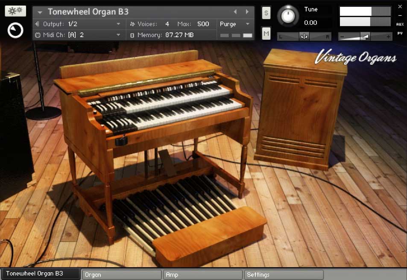This screenshot has width=407, height=280.
Task: Select the Tune value 0.00
Action: point(310,23)
